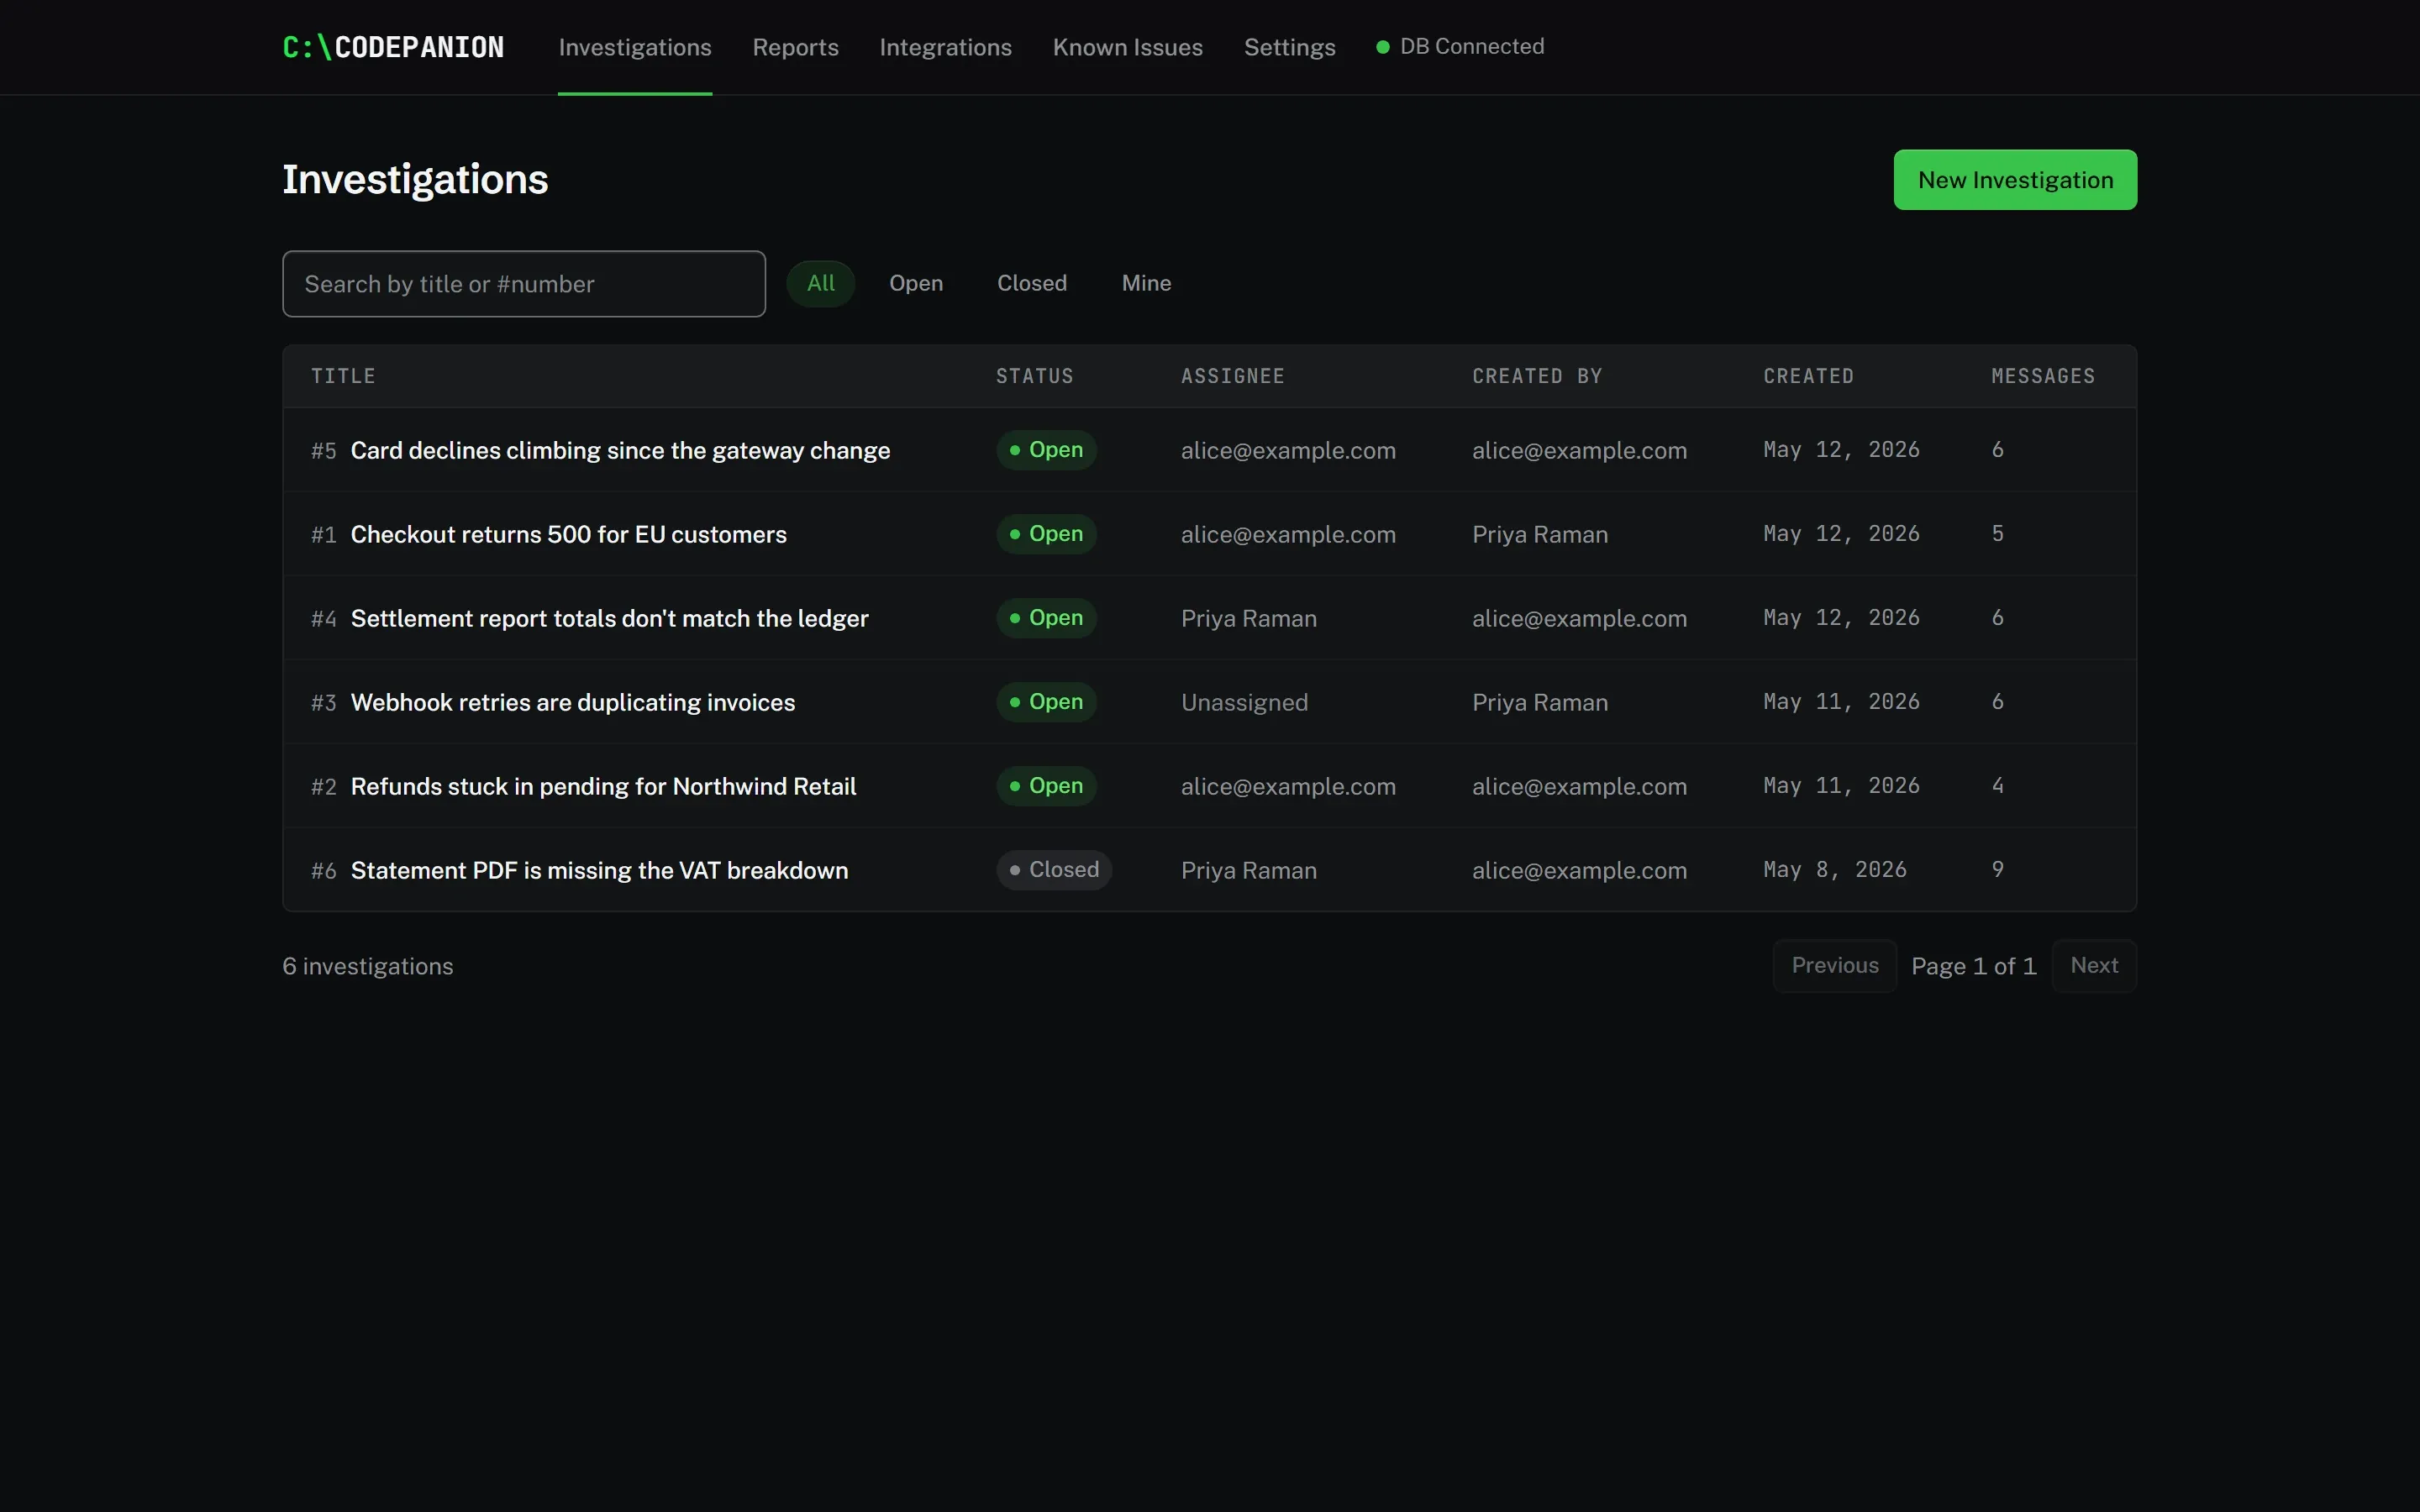
Task: Click assignee alice@example.com on Card declines row
Action: pos(1288,450)
